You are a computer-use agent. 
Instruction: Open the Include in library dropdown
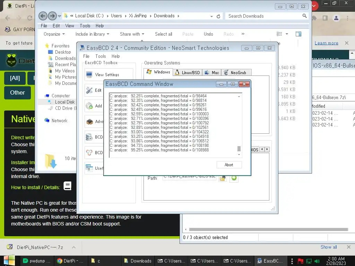pos(92,34)
